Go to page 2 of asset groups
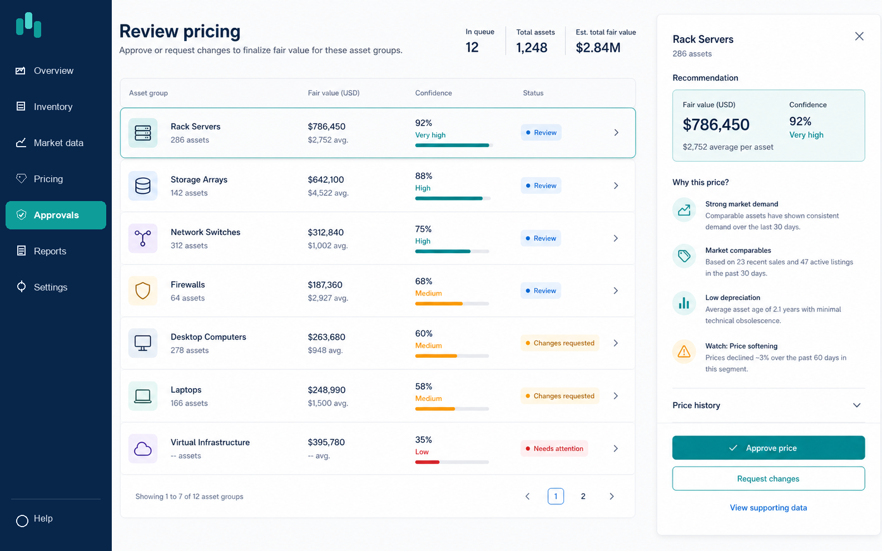 pyautogui.click(x=583, y=496)
